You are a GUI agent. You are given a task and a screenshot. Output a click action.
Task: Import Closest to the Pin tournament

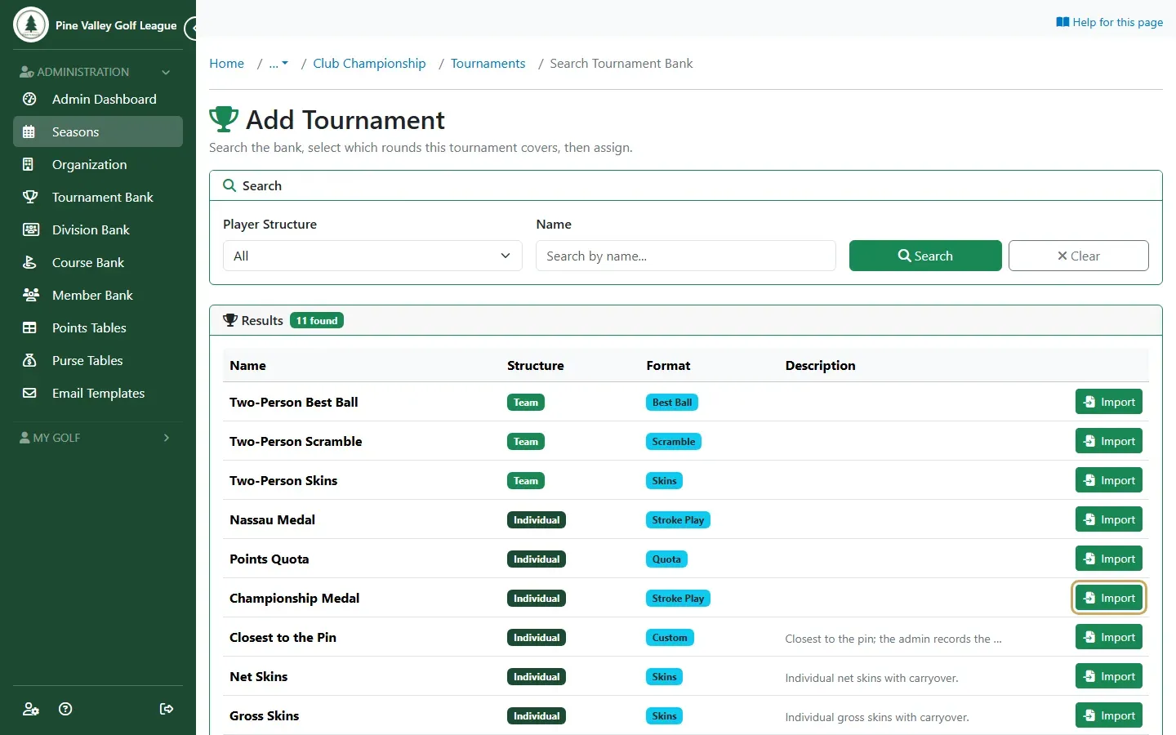pos(1109,637)
